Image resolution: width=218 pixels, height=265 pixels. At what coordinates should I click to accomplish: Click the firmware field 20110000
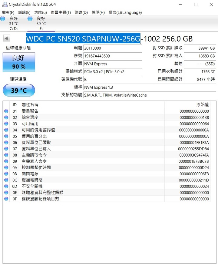(113, 48)
